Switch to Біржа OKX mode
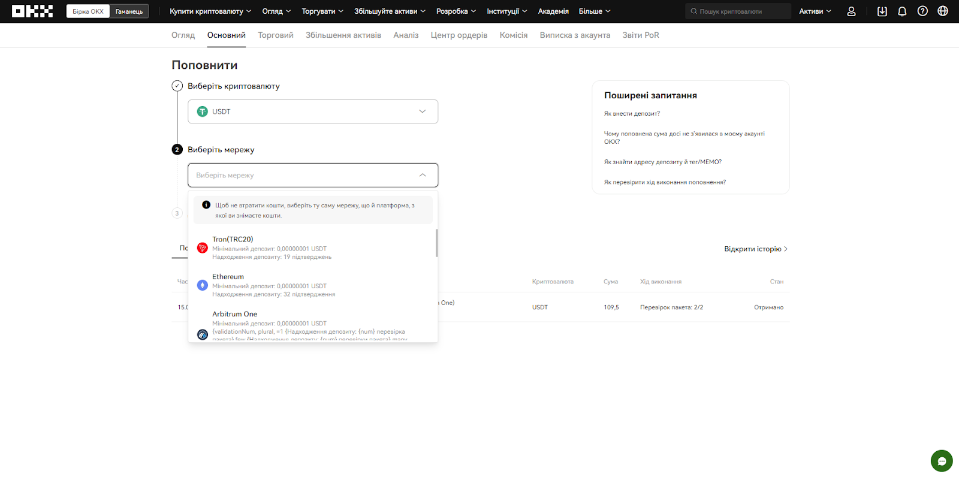 click(x=88, y=11)
